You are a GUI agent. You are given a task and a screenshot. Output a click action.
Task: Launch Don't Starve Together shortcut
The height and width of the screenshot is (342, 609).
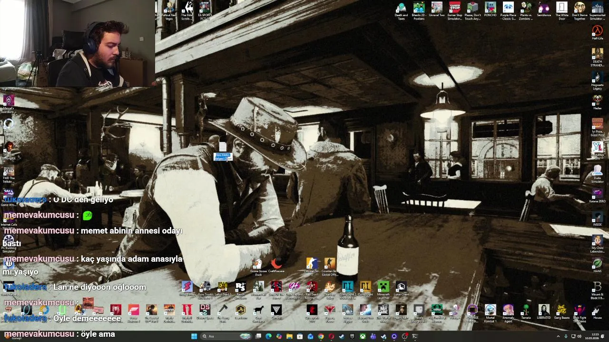click(x=580, y=11)
